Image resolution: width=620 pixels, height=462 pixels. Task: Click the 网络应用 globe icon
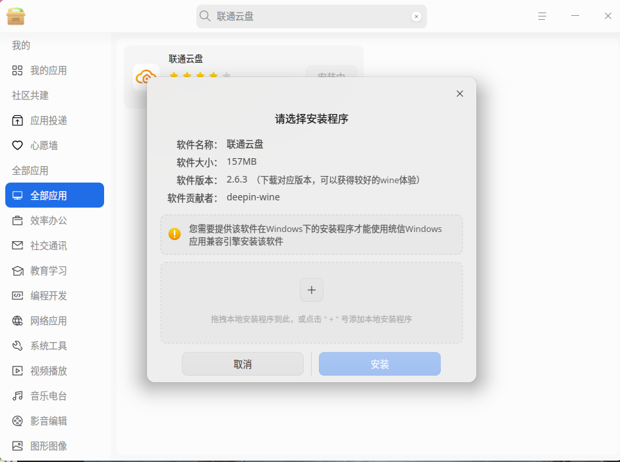coord(17,321)
